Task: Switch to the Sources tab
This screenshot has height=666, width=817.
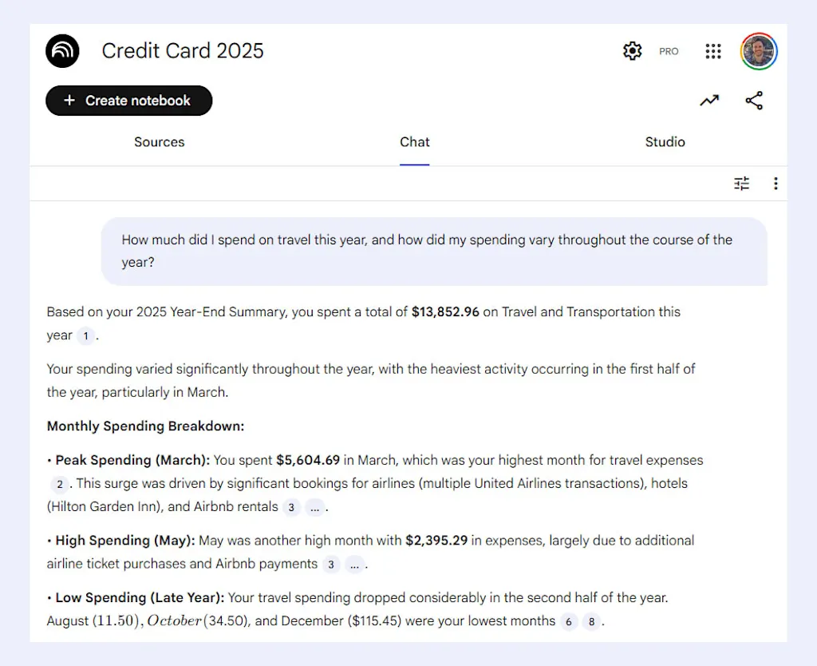Action: tap(159, 142)
